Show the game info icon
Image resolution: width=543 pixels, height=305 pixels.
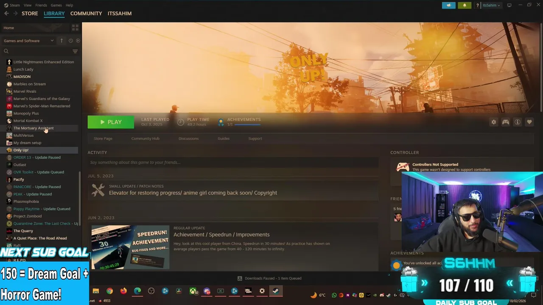pos(518,122)
